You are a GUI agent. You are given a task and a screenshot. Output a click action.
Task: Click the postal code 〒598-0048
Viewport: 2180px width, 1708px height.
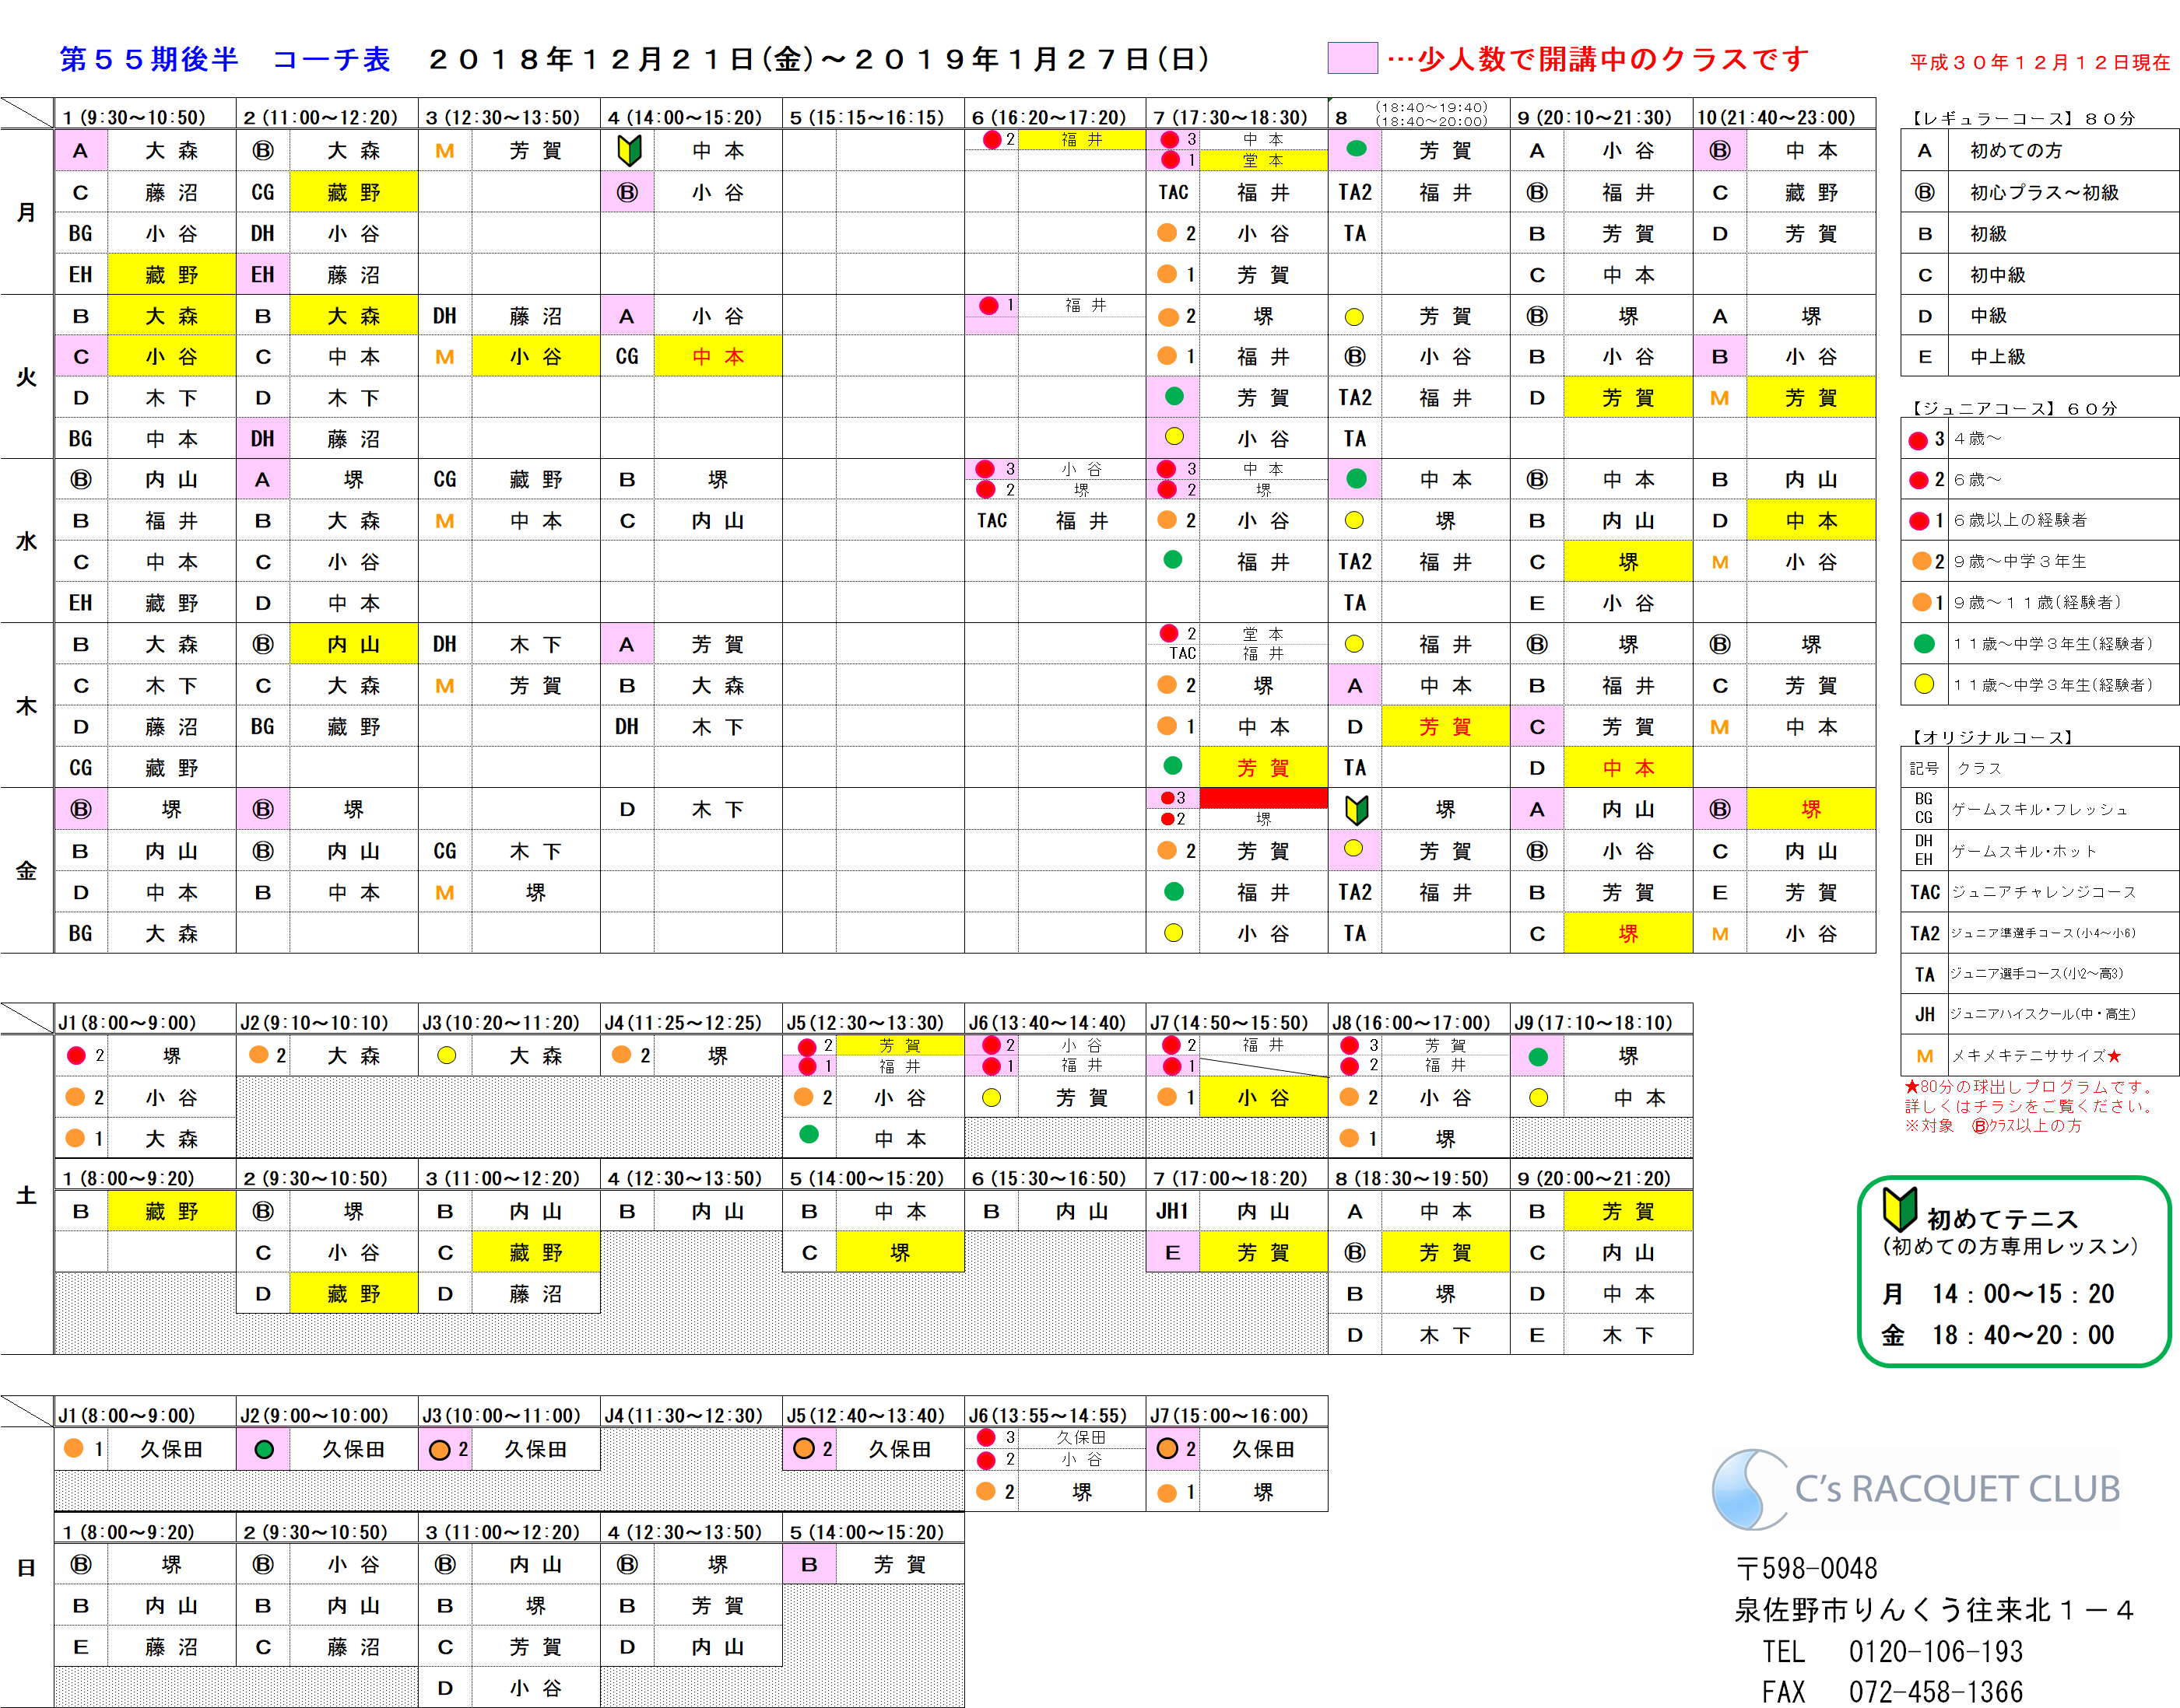click(x=1806, y=1568)
